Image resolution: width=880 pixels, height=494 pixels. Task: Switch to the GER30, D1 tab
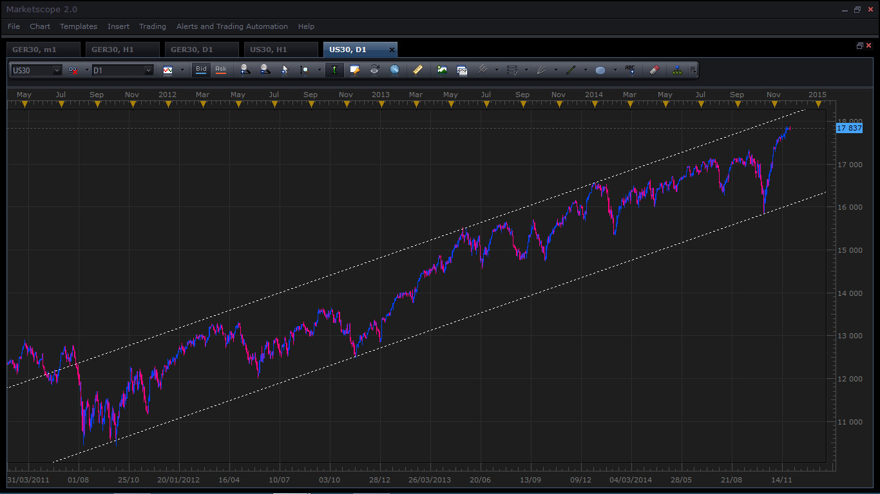[202, 50]
